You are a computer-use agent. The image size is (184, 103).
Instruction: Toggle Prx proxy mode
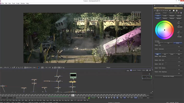click(128, 98)
